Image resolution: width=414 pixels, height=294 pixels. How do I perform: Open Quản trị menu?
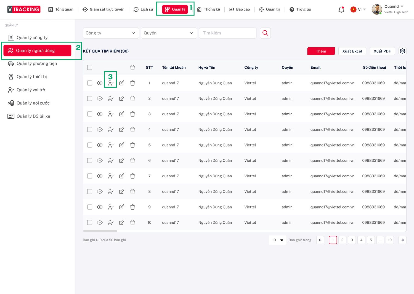pos(269,9)
